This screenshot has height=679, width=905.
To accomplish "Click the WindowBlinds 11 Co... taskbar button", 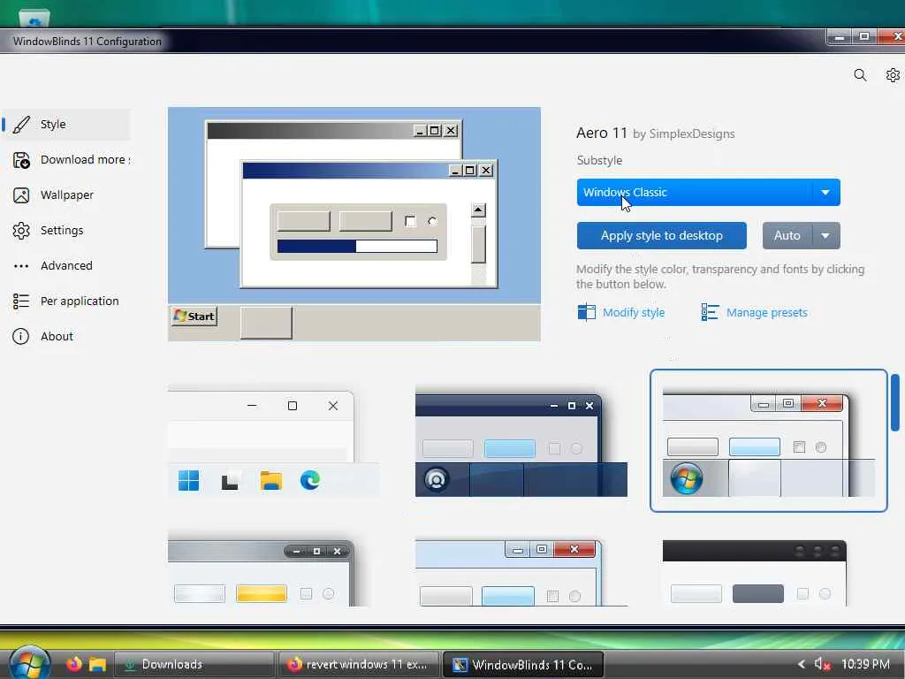I will click(x=523, y=665).
